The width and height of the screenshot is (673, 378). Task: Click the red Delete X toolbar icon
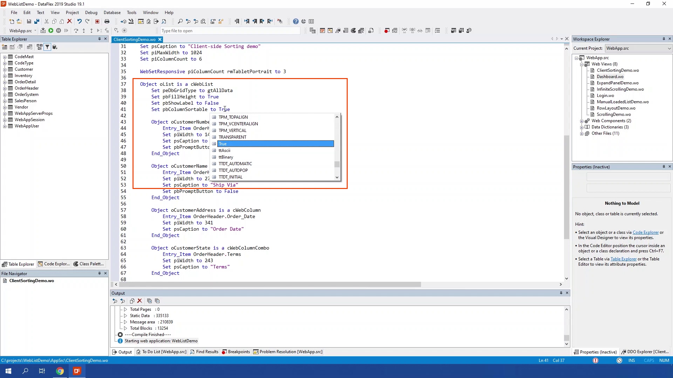click(69, 22)
